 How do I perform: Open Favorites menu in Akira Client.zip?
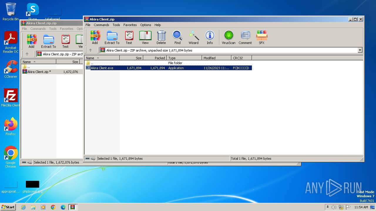130,25
